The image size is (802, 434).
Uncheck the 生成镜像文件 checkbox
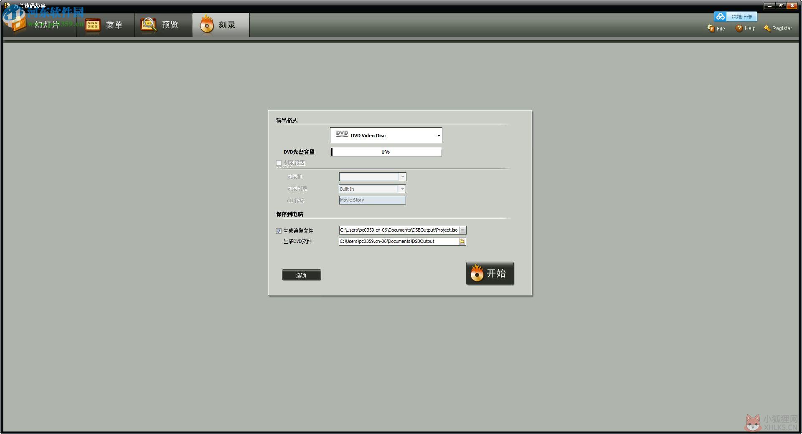click(x=279, y=231)
